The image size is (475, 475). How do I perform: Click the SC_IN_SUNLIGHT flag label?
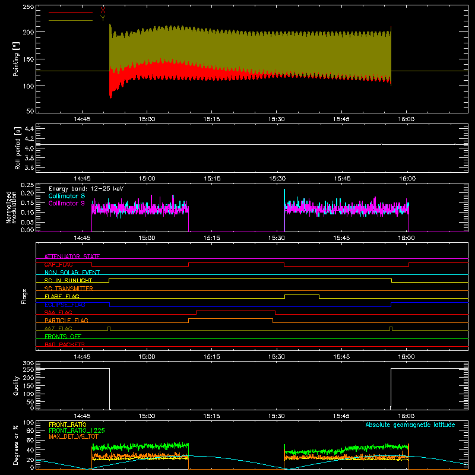point(68,280)
